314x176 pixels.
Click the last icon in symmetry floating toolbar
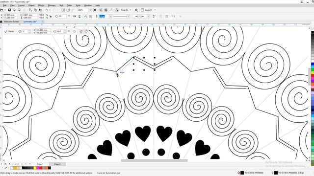[x=86, y=31]
